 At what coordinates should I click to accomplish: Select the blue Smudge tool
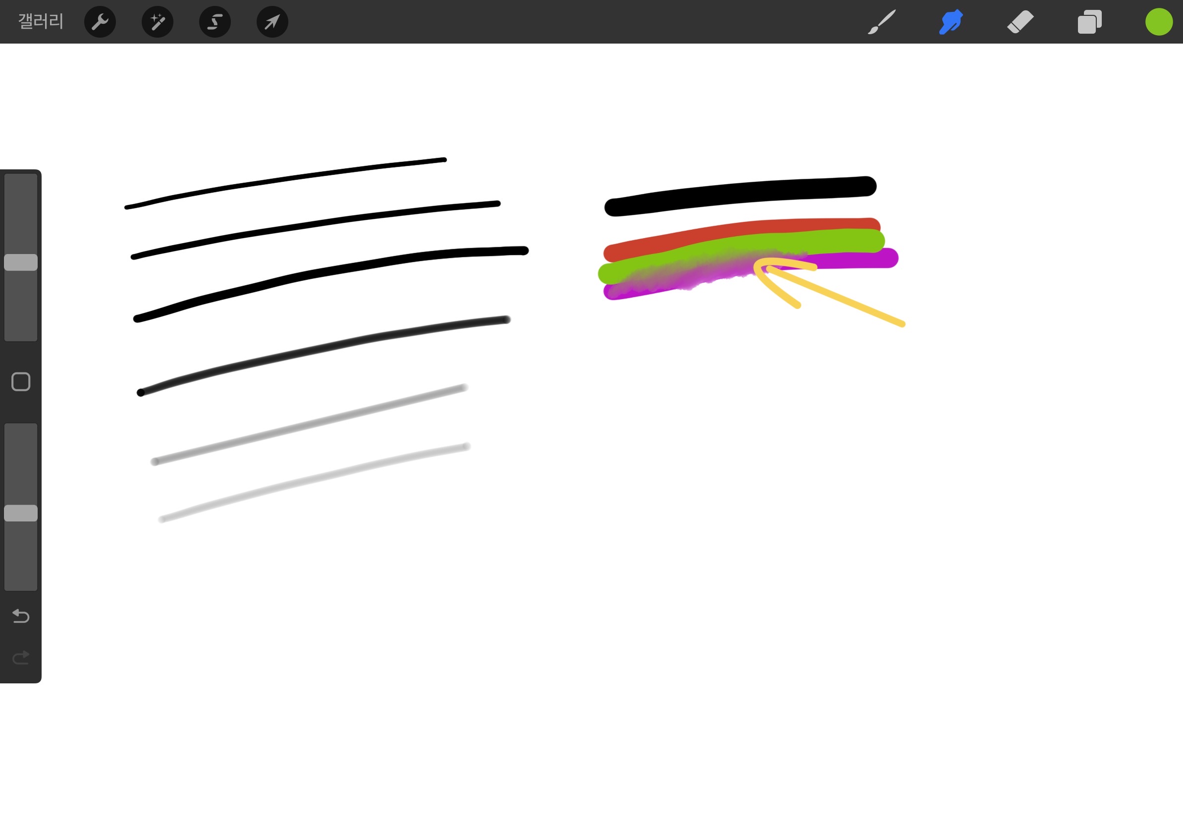pos(951,22)
